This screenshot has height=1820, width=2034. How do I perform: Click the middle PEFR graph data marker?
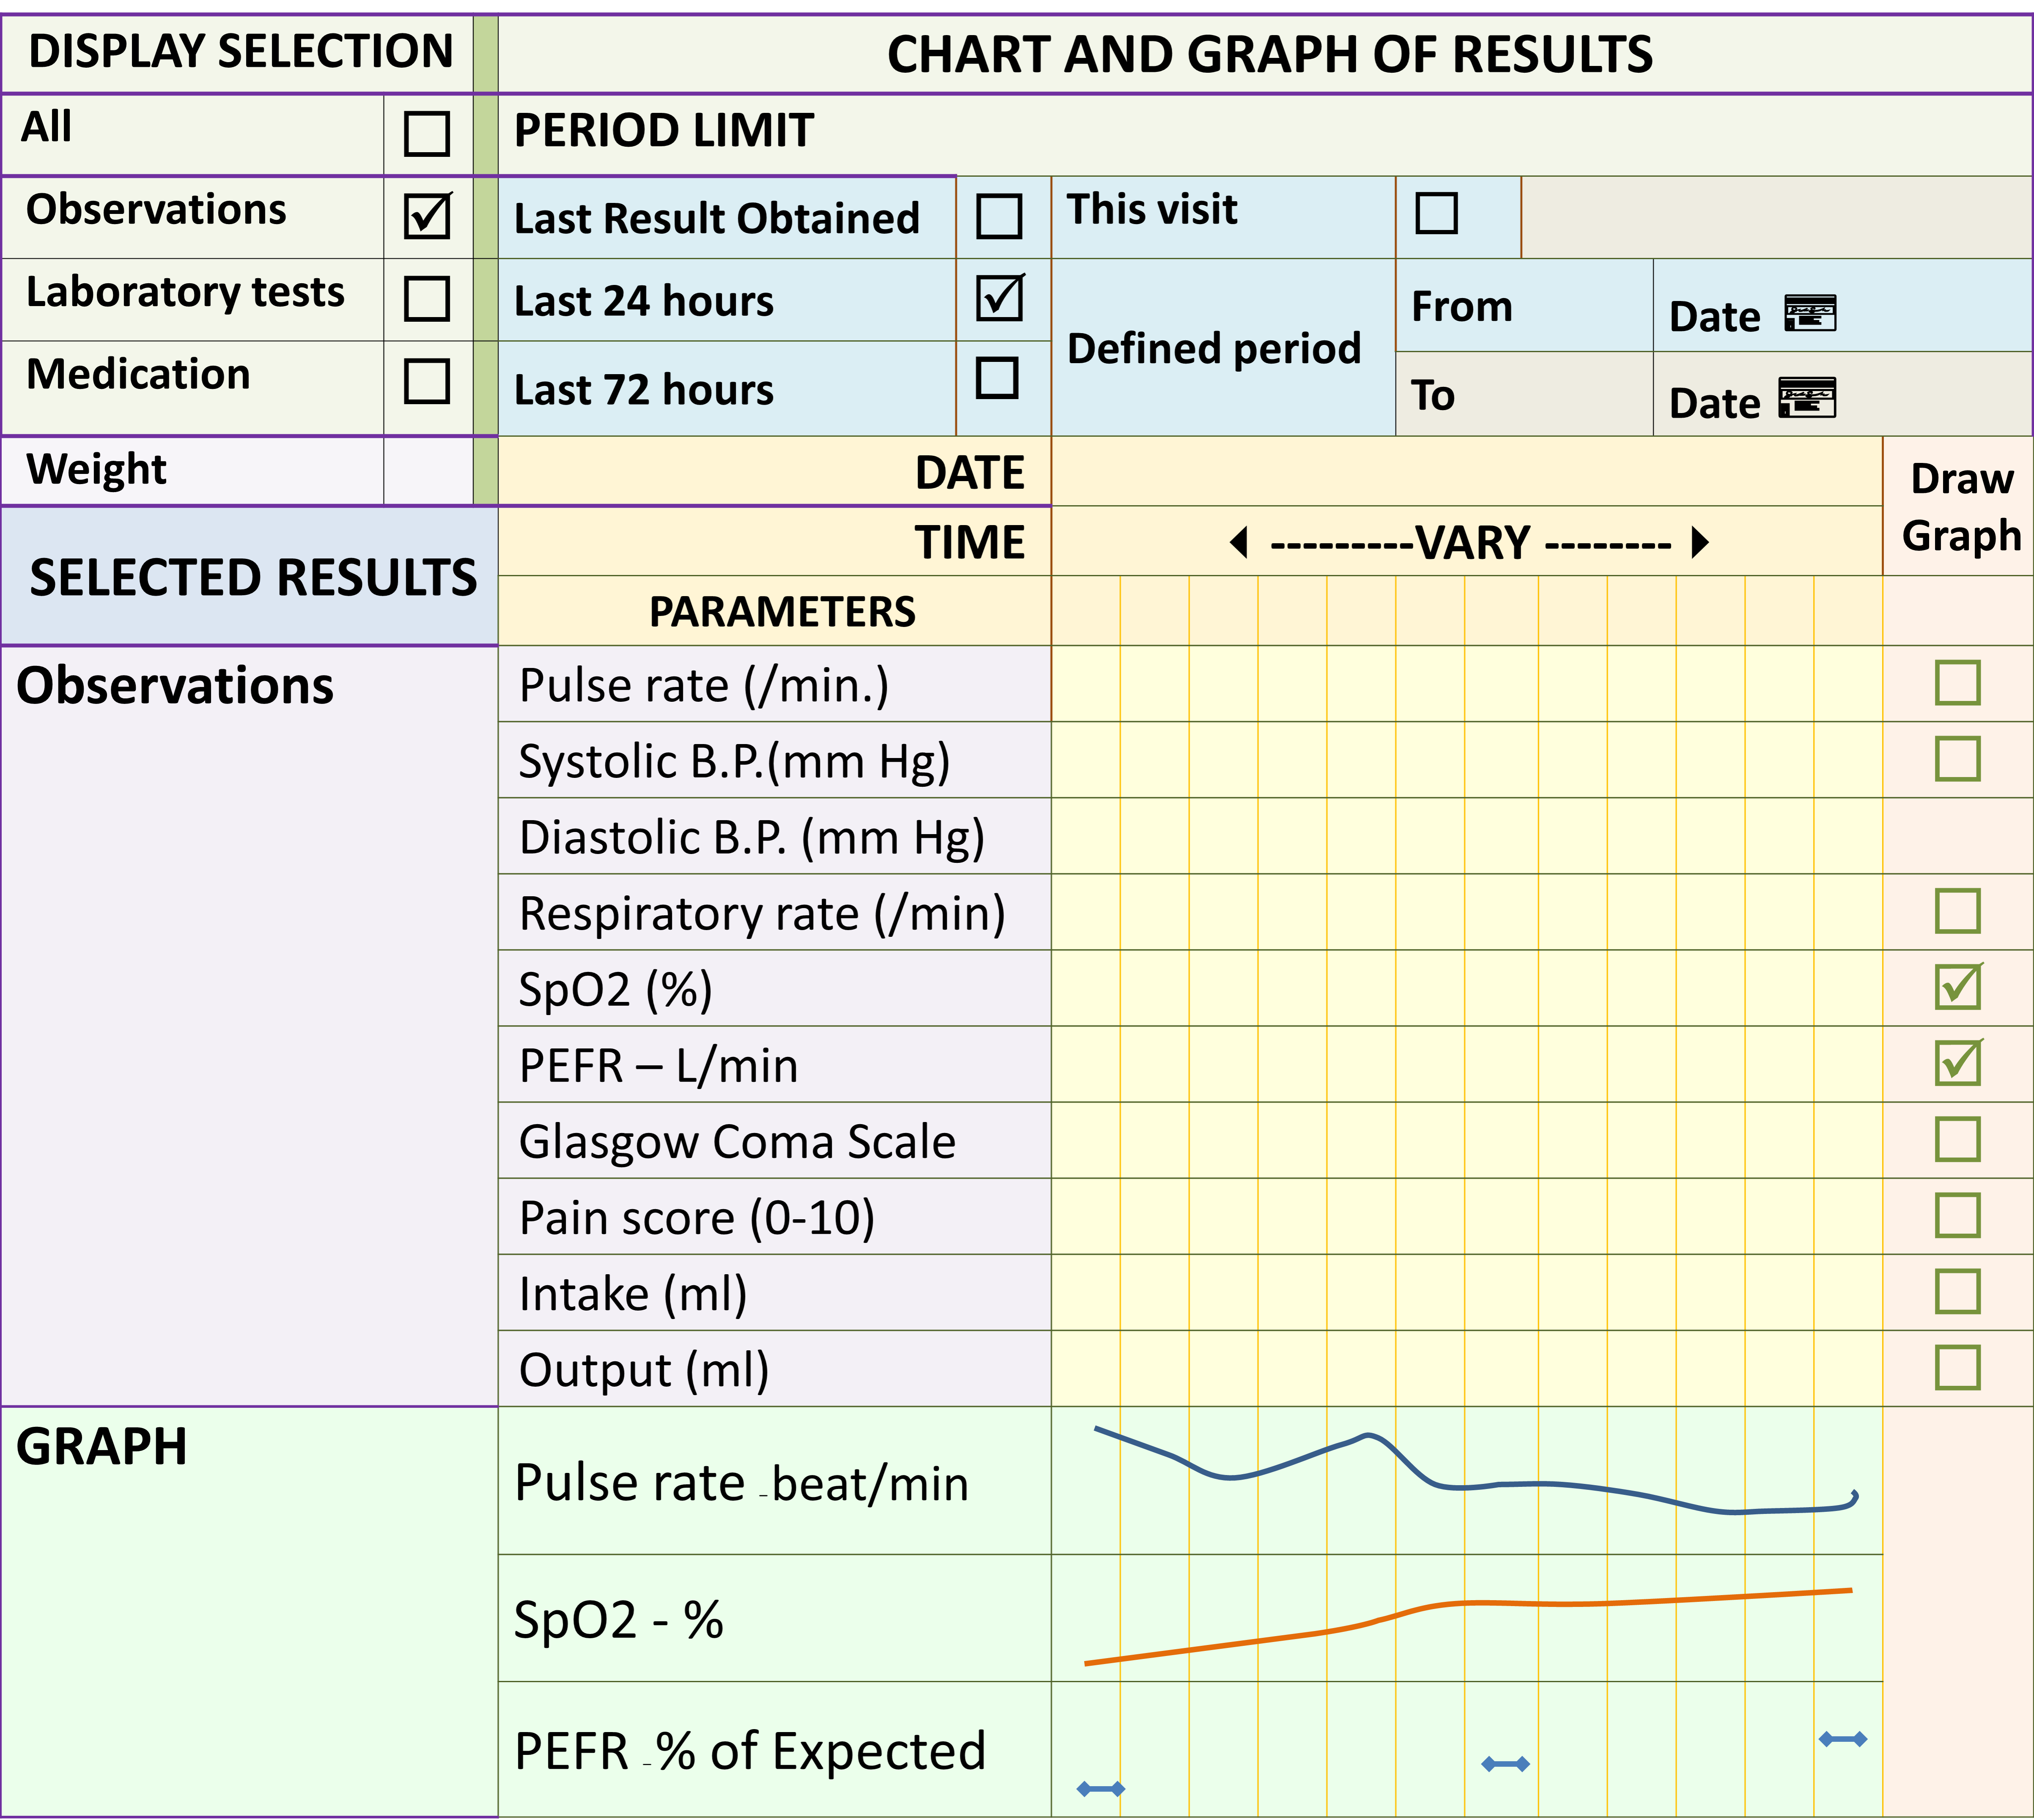tap(1505, 1764)
